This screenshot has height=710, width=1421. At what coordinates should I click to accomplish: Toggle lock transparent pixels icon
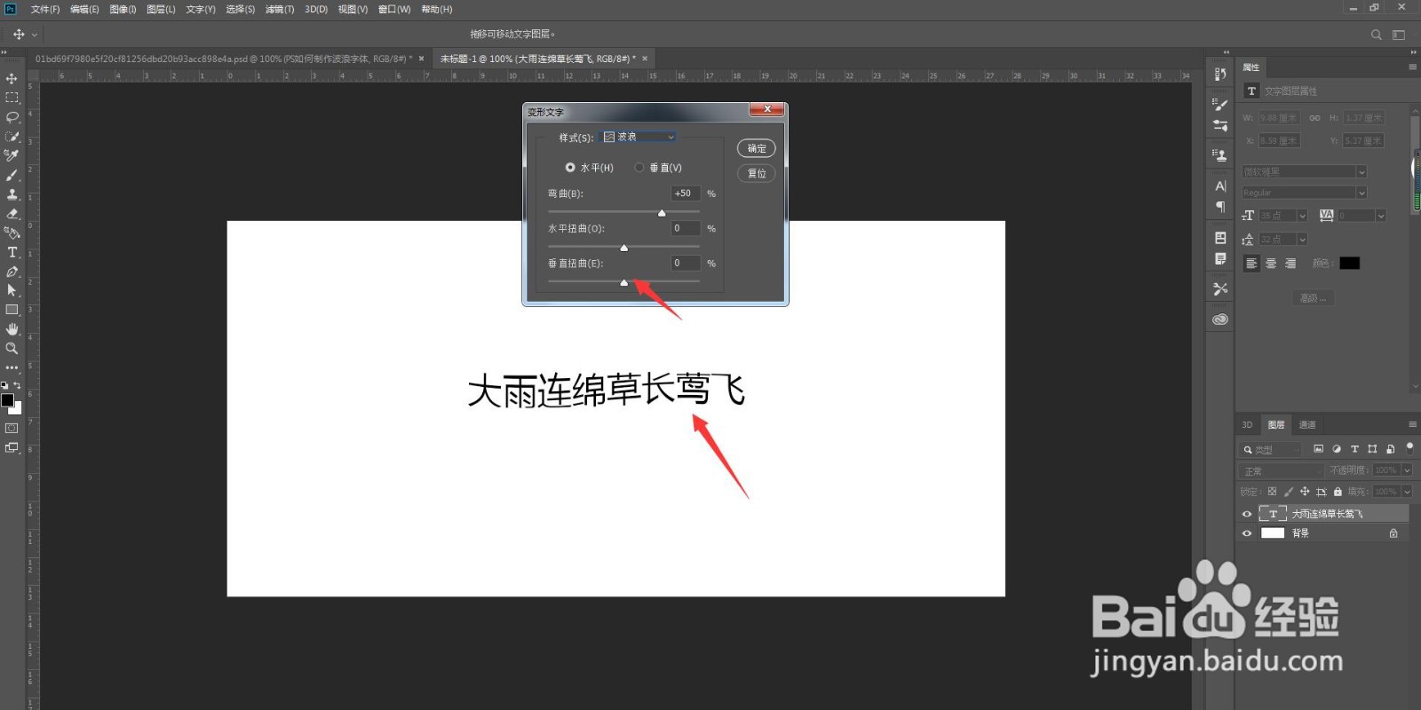point(1272,491)
